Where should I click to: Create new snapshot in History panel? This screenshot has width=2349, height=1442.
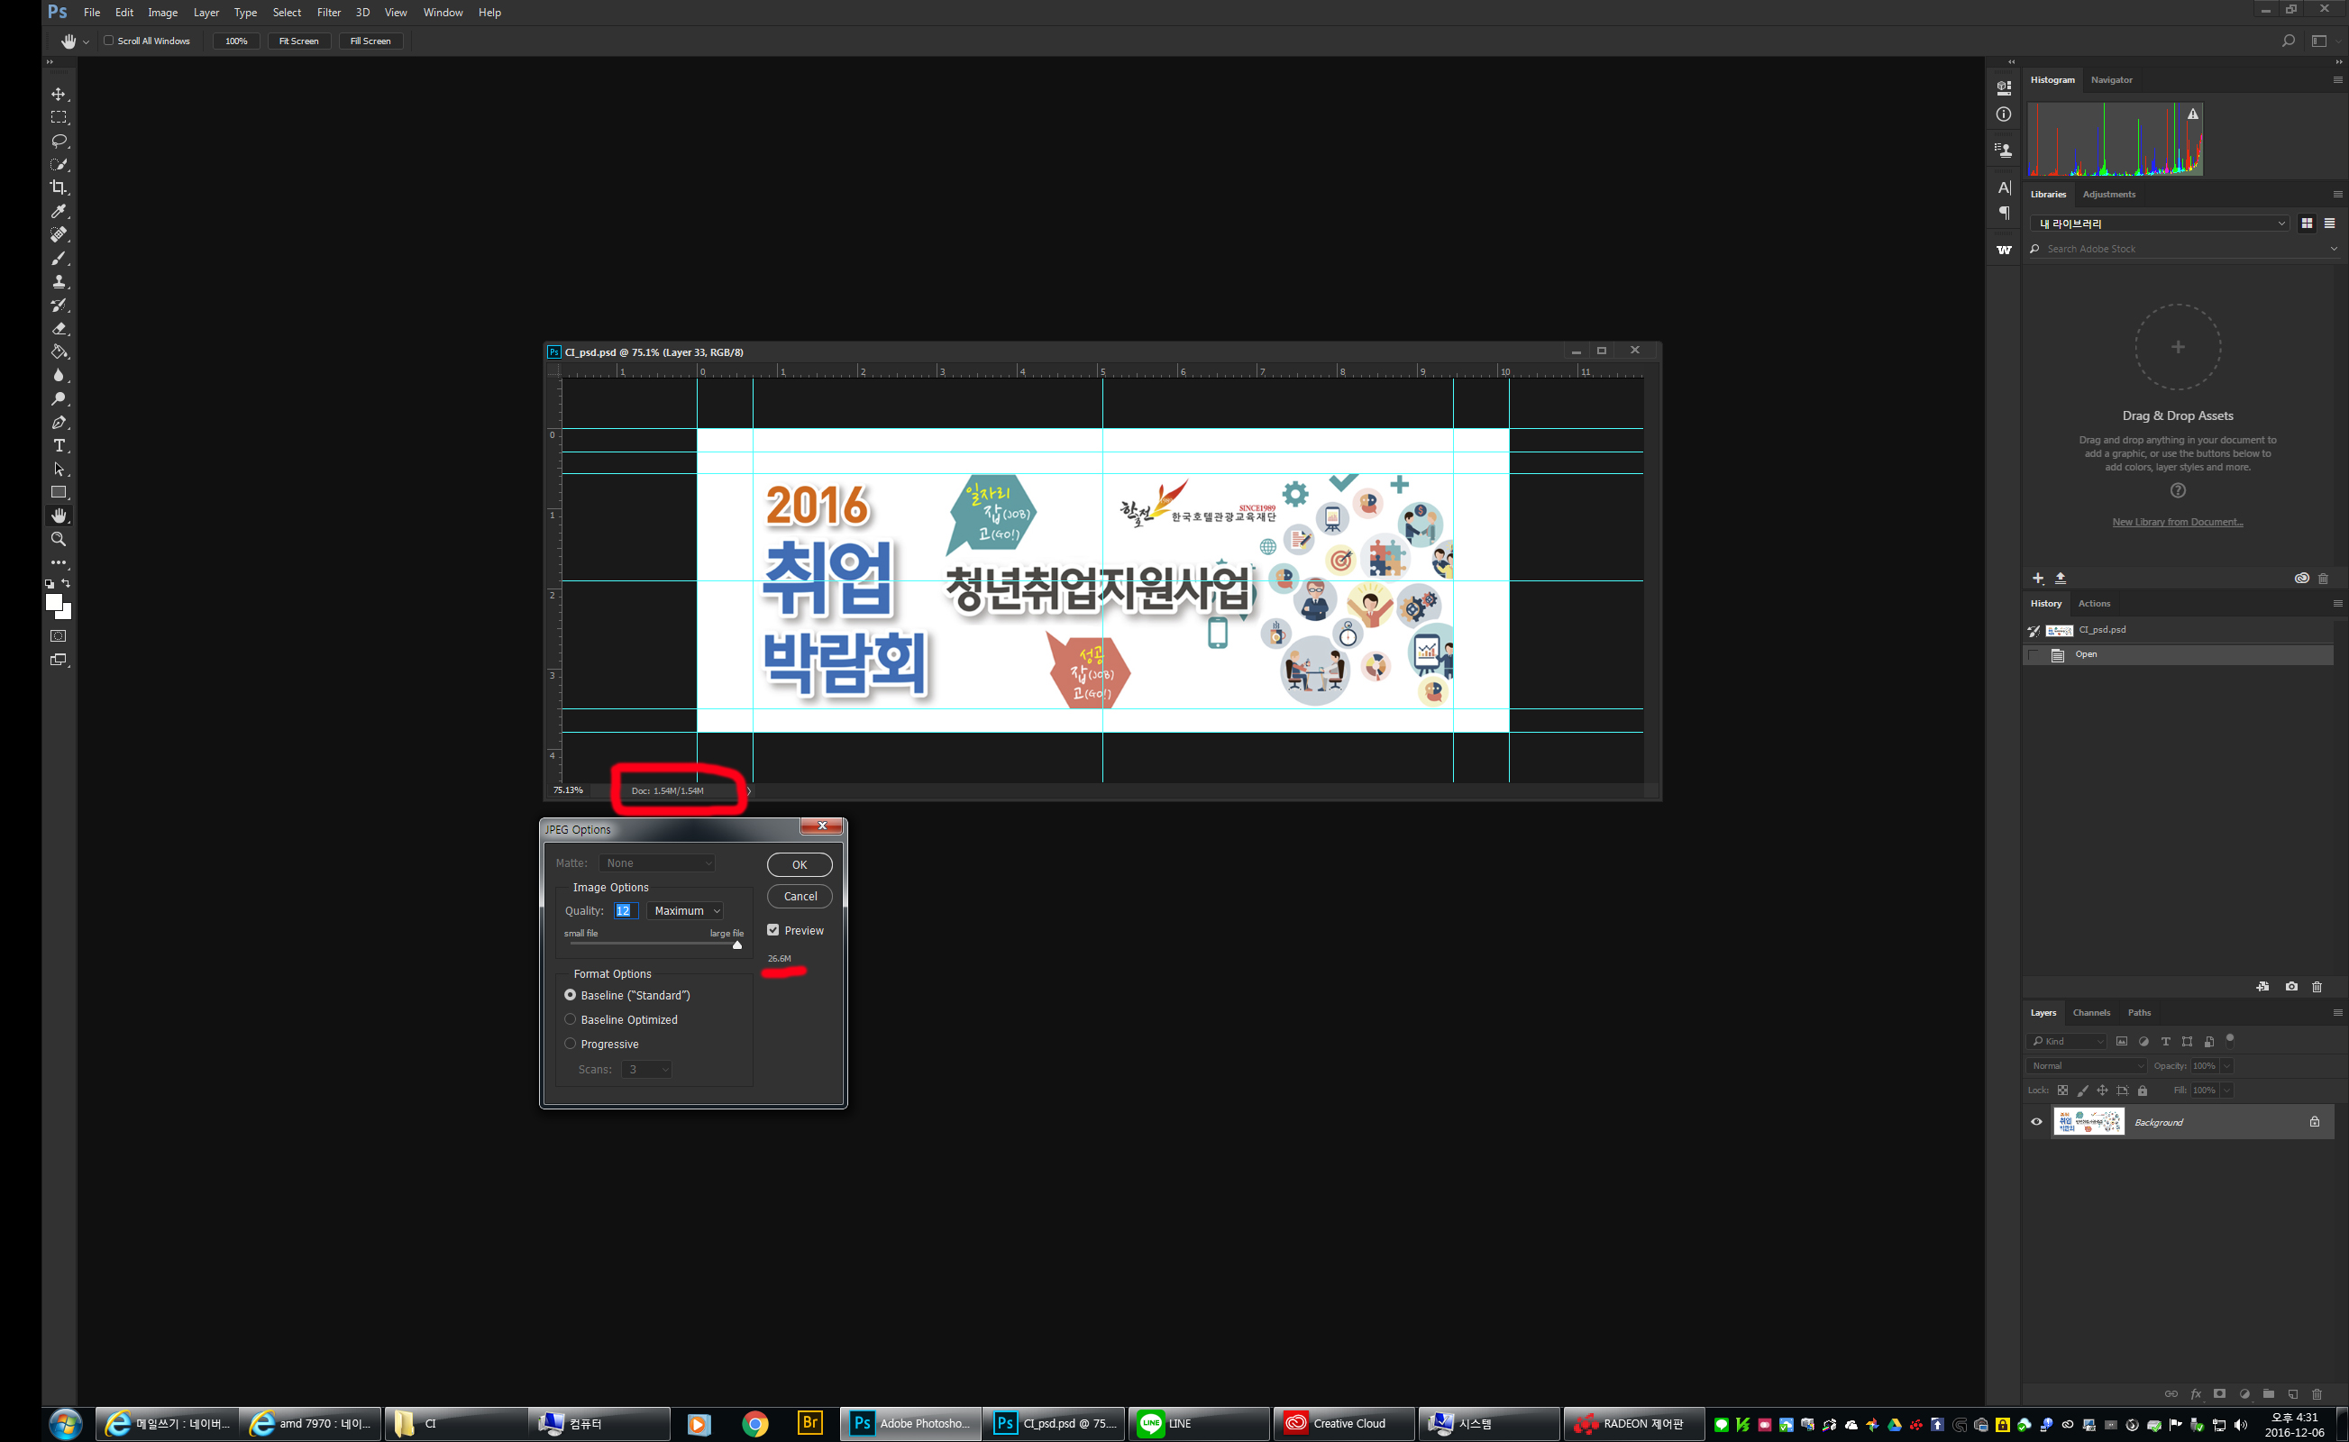coord(2290,986)
